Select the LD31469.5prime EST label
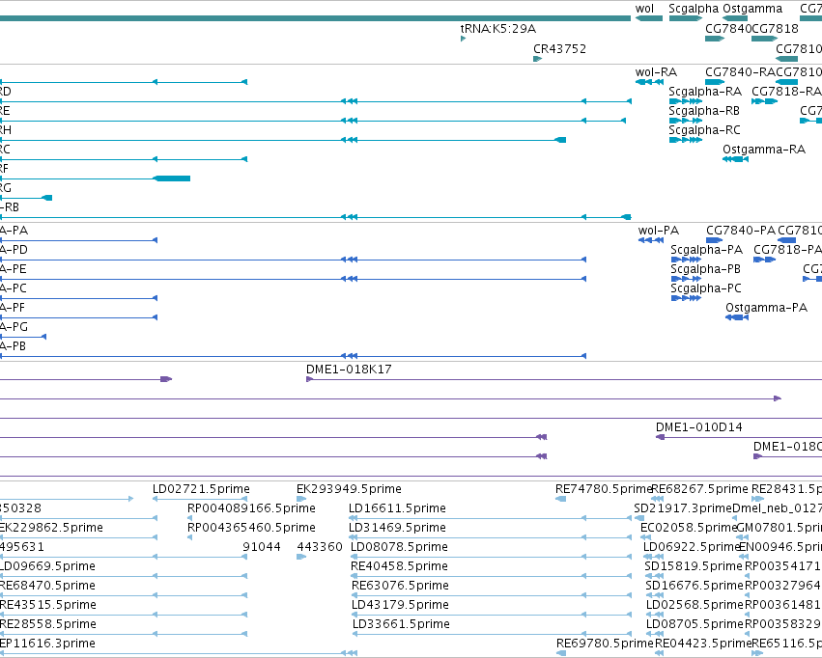Screen dimensions: 822x658 (397, 528)
